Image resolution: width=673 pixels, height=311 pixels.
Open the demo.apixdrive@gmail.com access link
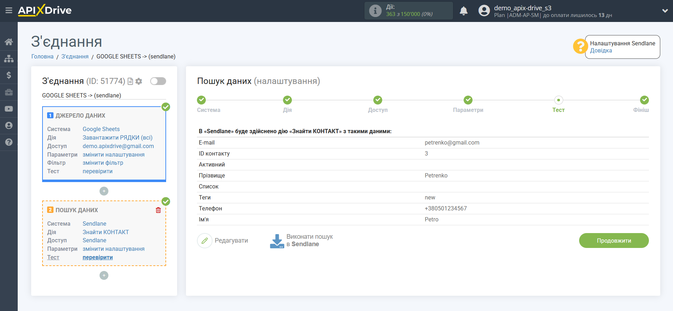[x=118, y=146]
